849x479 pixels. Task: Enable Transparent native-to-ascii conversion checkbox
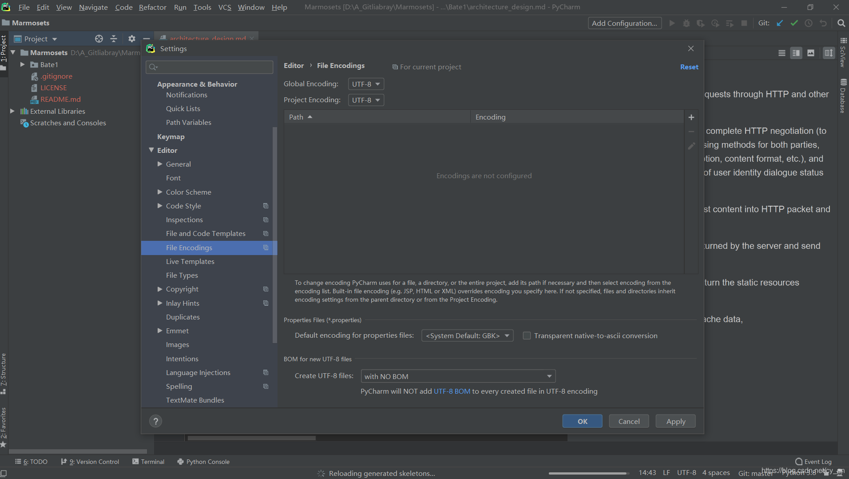527,335
